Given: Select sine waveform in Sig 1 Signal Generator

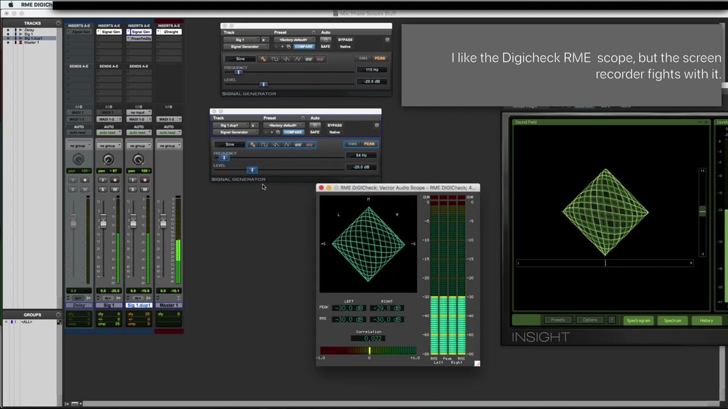Looking at the screenshot, I should coord(263,59).
